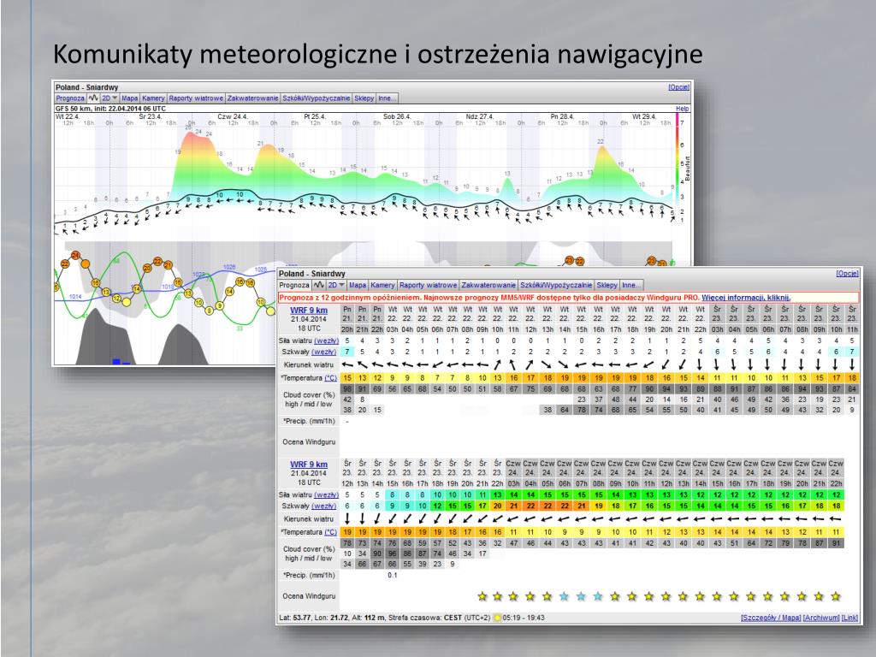Open the 2D dropdown in the GFS window

[109, 98]
